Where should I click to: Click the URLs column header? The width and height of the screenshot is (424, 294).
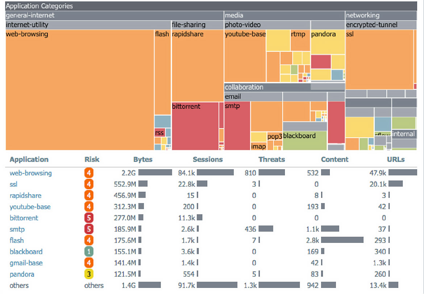click(396, 160)
